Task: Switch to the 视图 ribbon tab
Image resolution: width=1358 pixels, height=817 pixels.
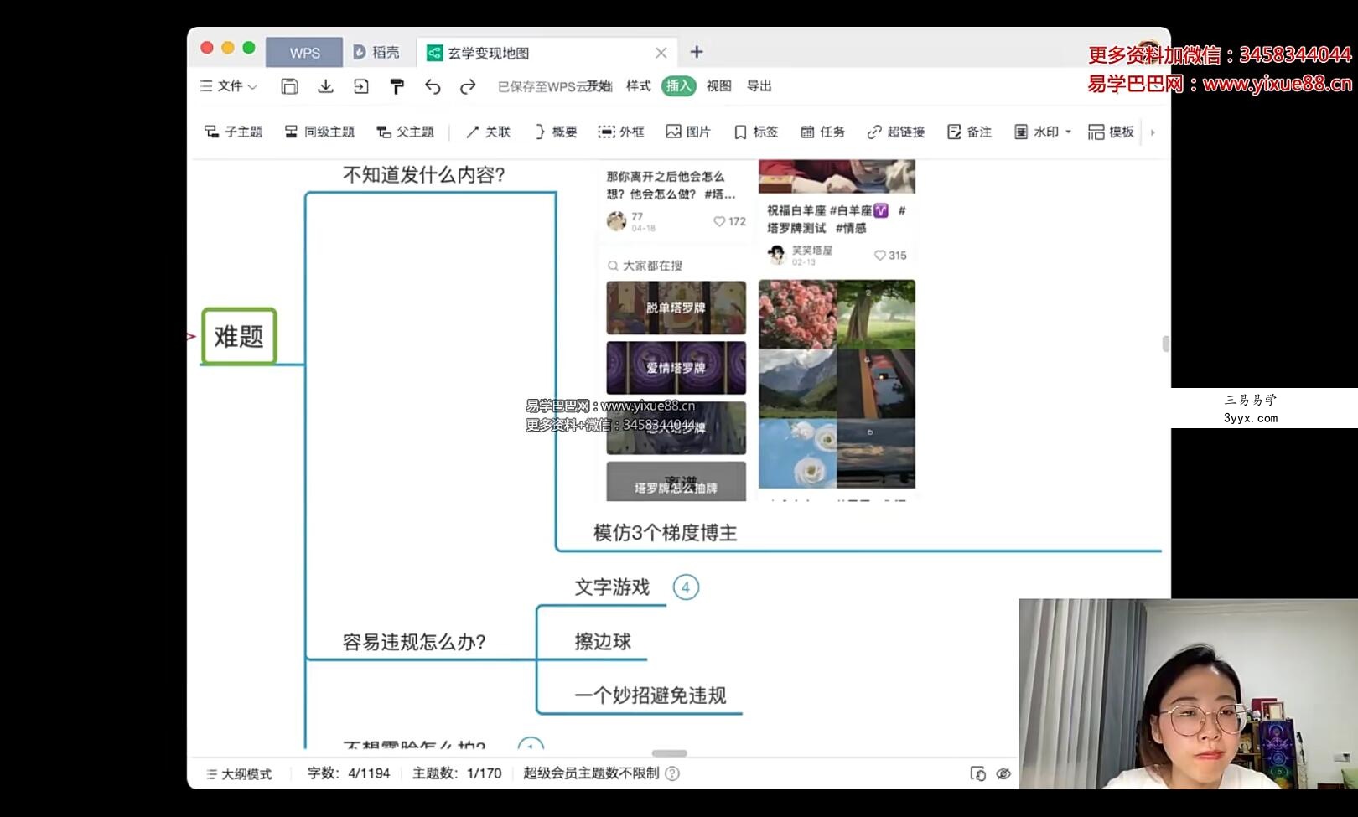Action: [718, 85]
